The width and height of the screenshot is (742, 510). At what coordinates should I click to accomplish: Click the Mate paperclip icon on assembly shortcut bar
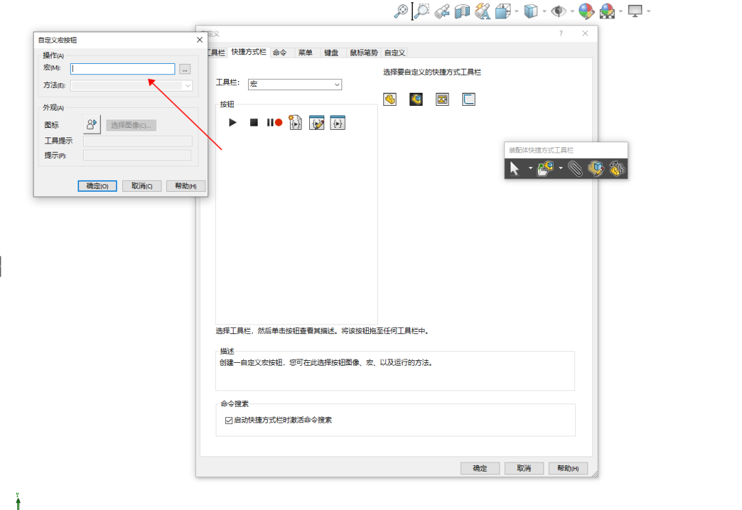click(x=577, y=167)
